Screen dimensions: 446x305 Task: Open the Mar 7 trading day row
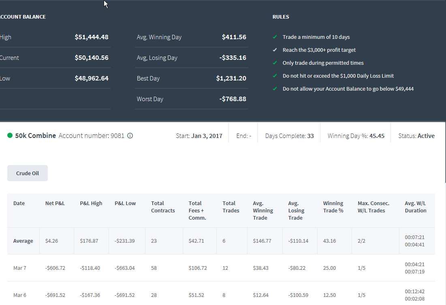pyautogui.click(x=221, y=268)
